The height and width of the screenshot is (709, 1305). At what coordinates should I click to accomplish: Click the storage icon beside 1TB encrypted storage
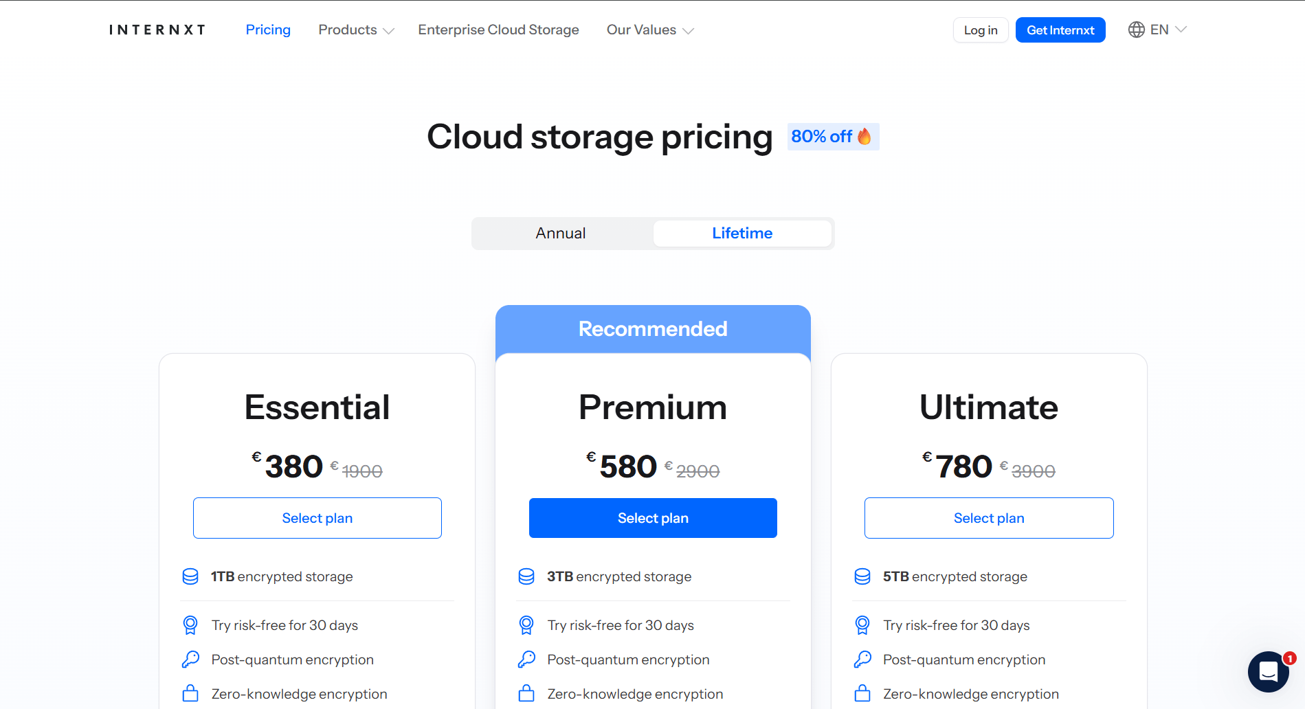(x=190, y=576)
